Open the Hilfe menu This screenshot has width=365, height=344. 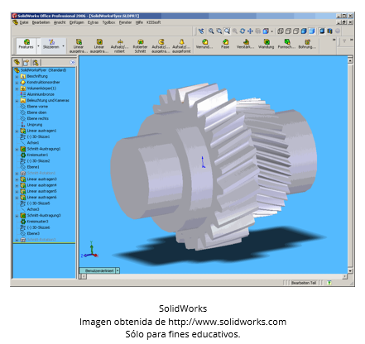139,22
